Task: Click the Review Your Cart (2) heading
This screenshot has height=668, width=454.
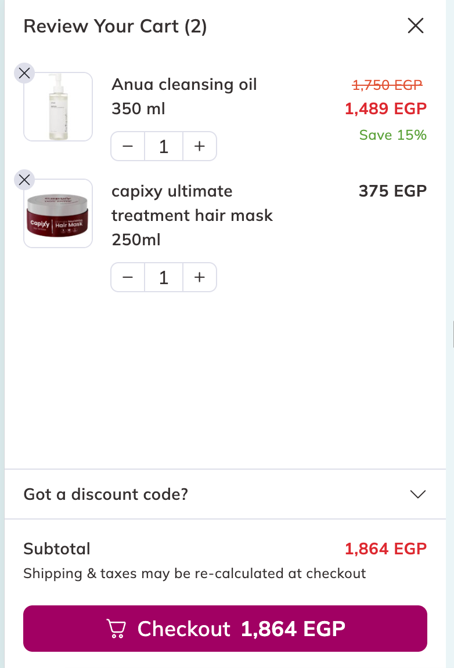Action: tap(115, 26)
